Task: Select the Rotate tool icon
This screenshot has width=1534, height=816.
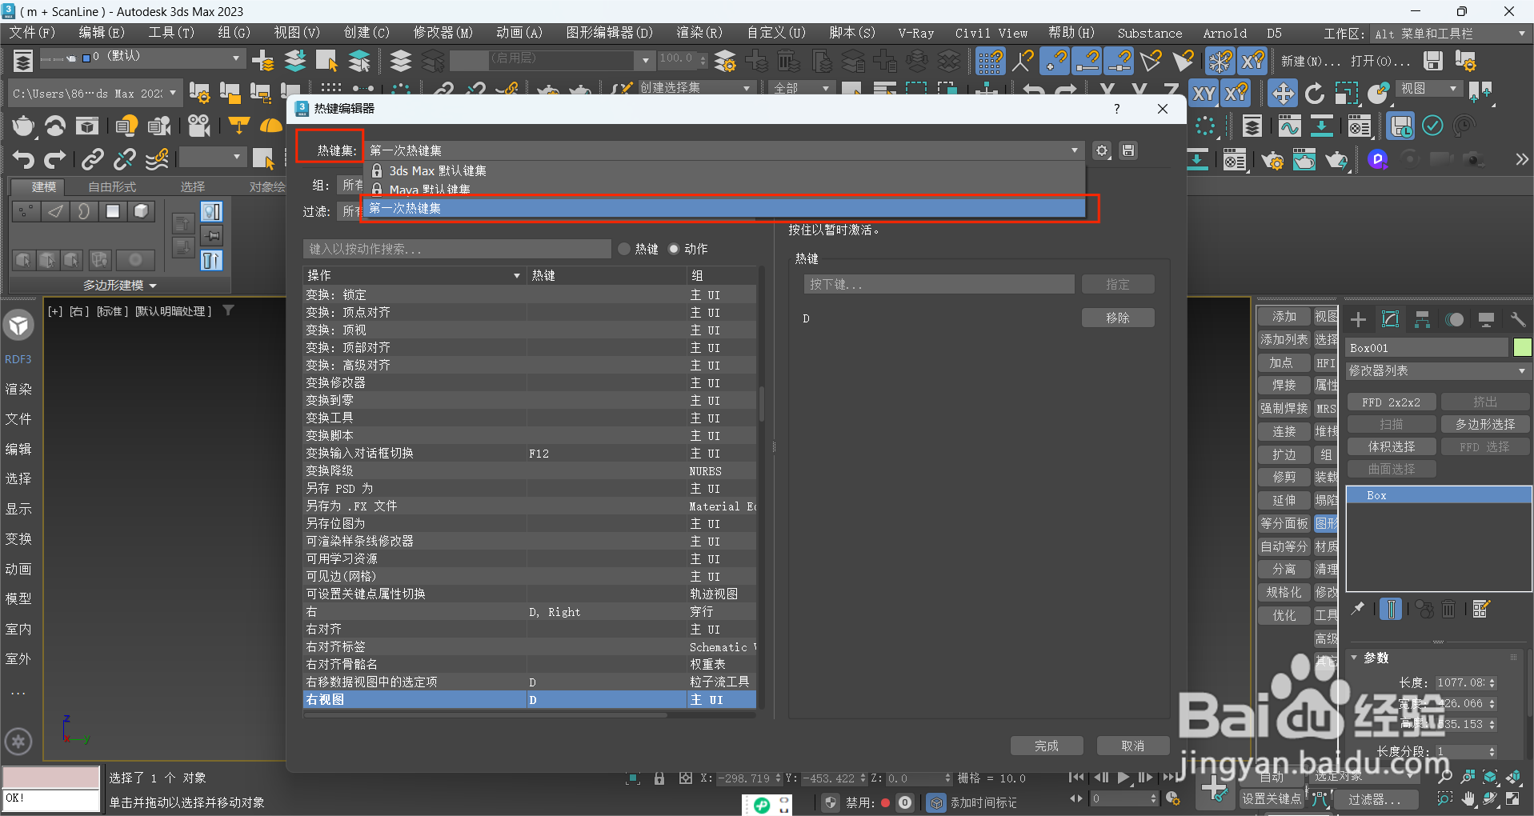Action: (x=1315, y=93)
